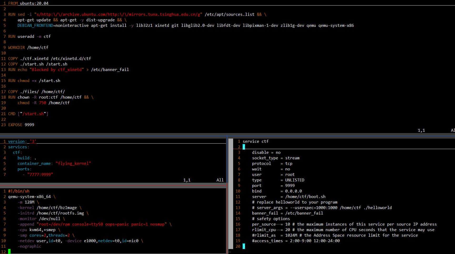
Task: Click bind 0.0.0.0 address
Action: [x=293, y=191]
